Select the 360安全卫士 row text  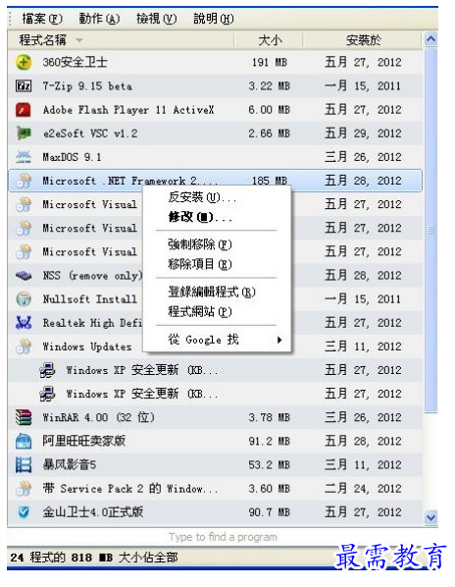[x=76, y=62]
